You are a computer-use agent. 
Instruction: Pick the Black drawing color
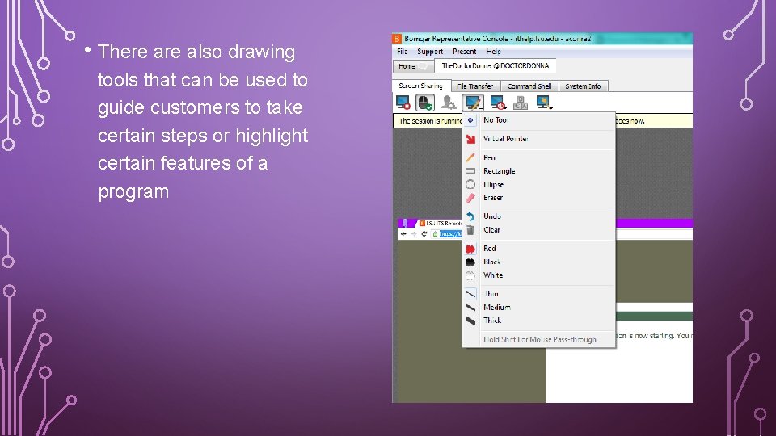(539, 262)
